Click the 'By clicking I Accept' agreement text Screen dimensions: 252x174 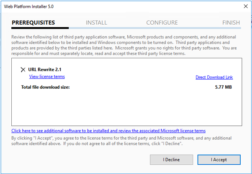(121, 140)
